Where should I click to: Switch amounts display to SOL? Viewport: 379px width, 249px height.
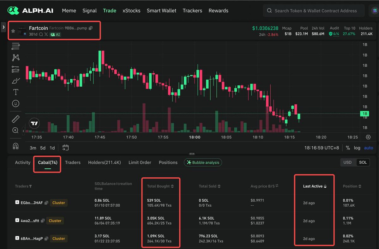(x=363, y=162)
